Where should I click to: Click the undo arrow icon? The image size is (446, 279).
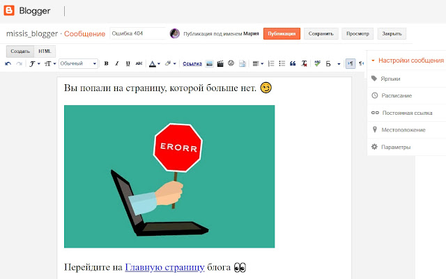(x=8, y=63)
